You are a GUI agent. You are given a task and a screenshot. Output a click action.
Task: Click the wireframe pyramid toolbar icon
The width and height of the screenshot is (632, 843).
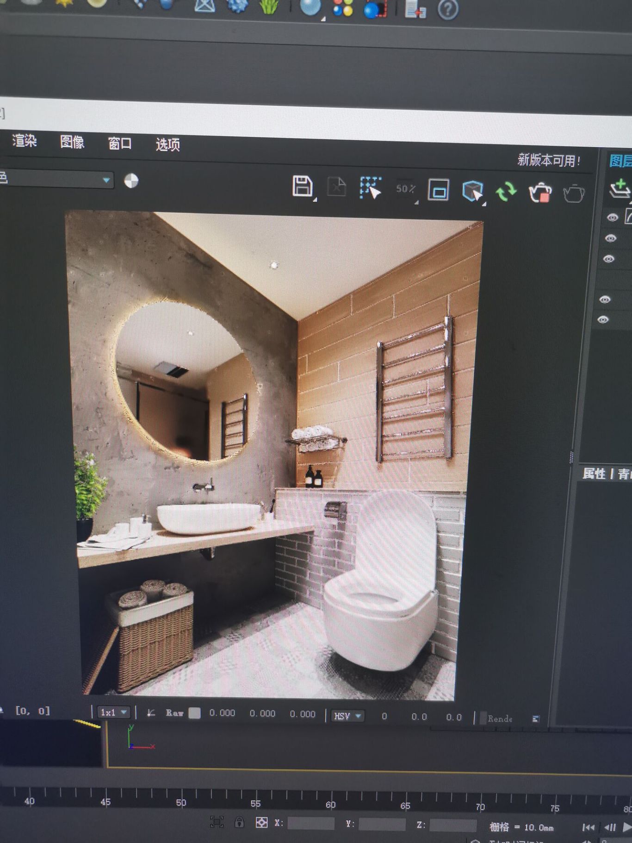point(204,5)
